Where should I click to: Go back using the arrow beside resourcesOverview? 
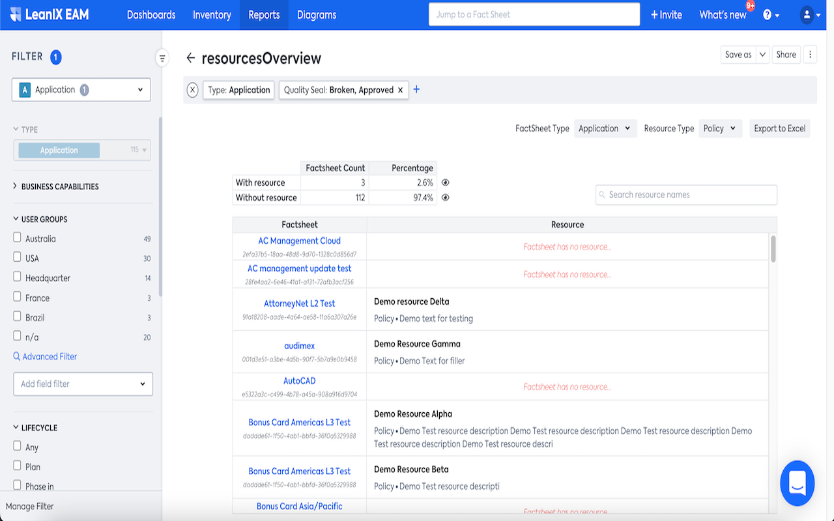[x=190, y=58]
